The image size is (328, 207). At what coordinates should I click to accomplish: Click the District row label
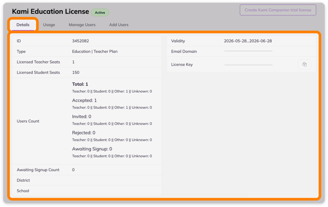23,180
